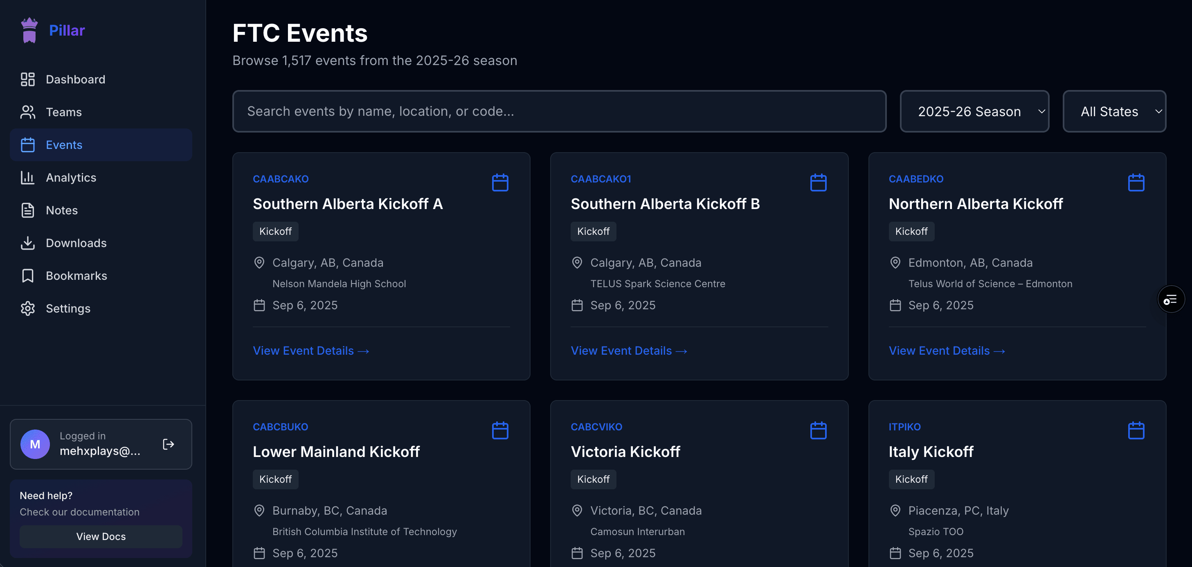This screenshot has width=1192, height=567.
Task: Click calendar icon on Northern Alberta Kickoff card
Action: coord(1136,182)
